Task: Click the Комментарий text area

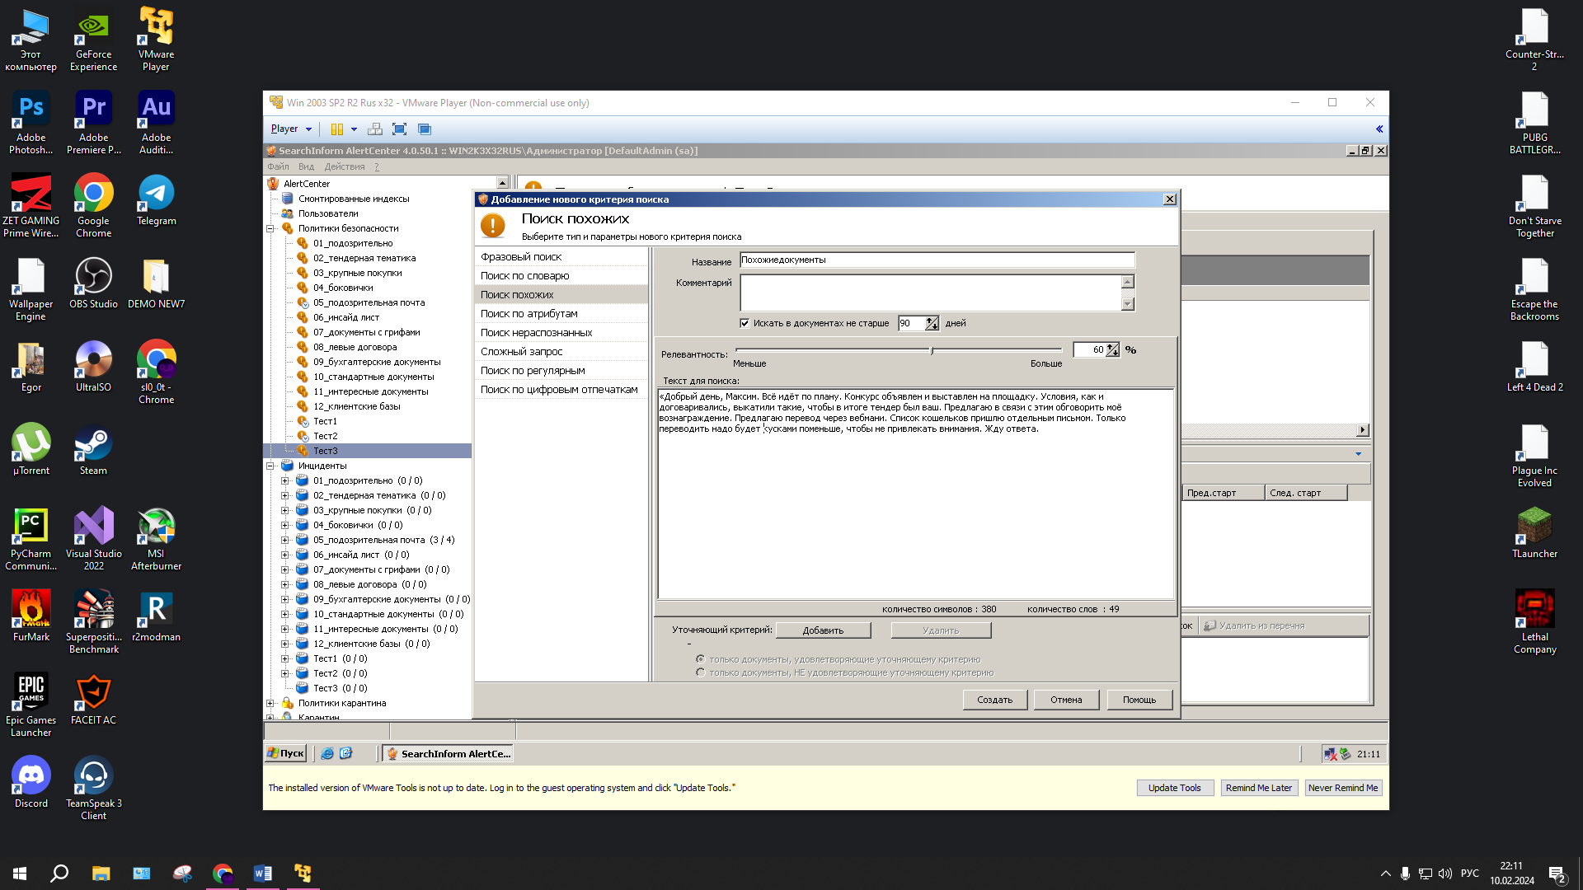Action: [x=930, y=293]
